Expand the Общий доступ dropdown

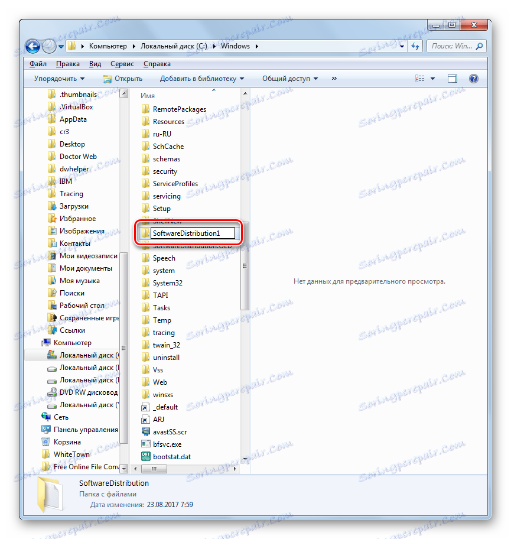point(290,79)
